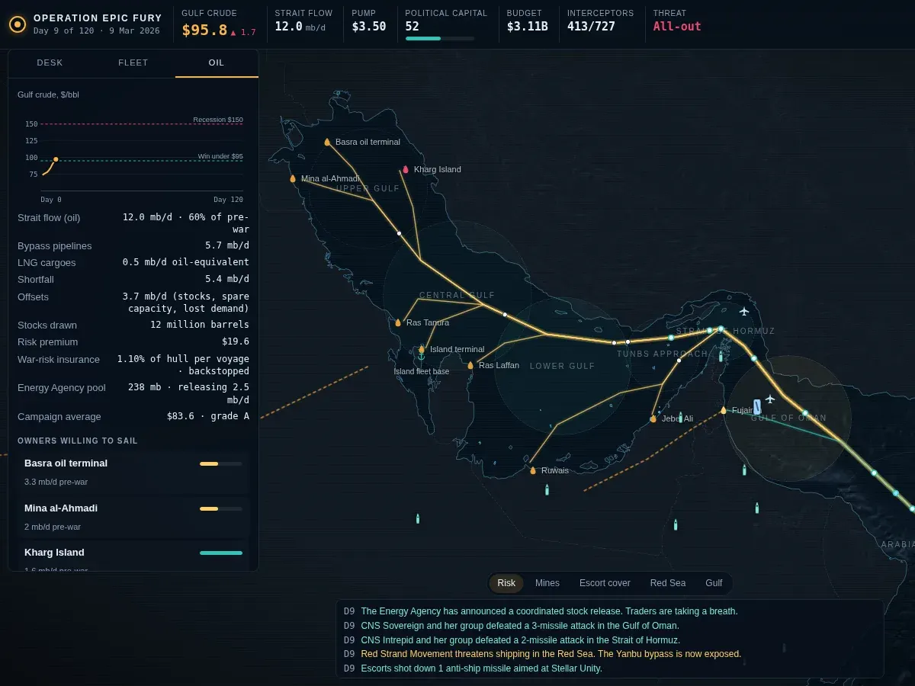Click the Shortfall 5.4 mb/d row
Viewport: 915px width, 686px height.
coord(133,279)
